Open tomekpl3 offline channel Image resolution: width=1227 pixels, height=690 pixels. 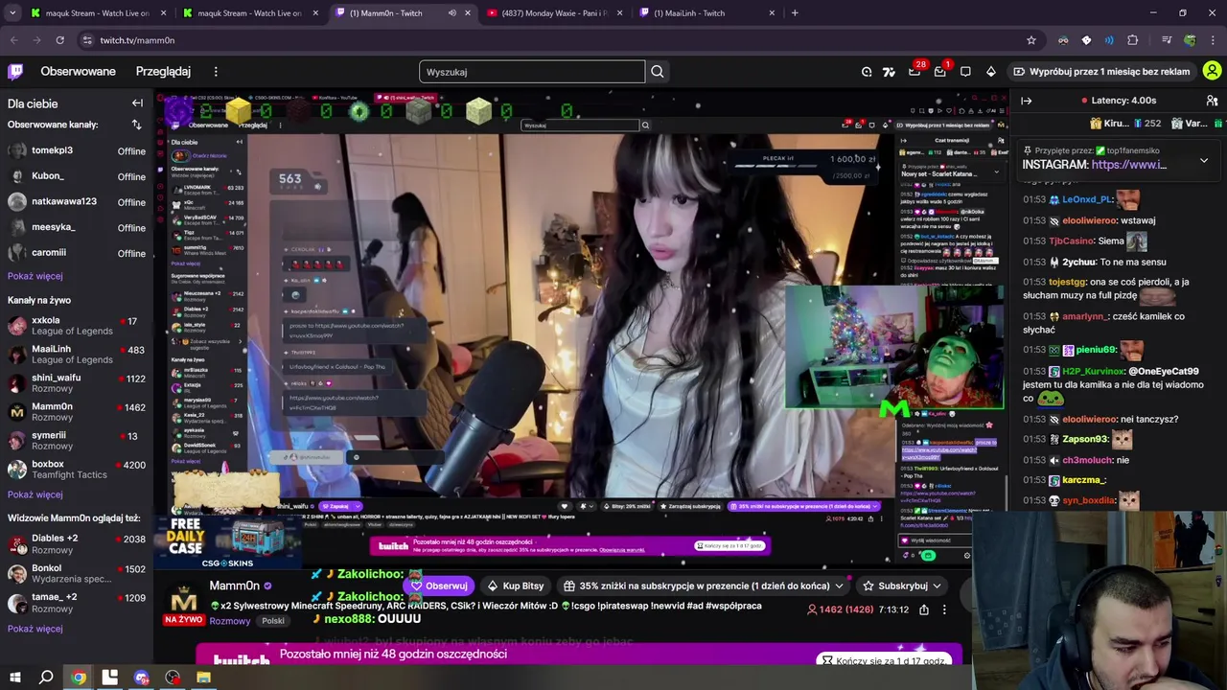[77, 150]
